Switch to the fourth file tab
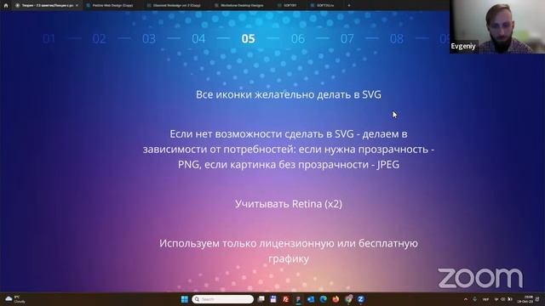The image size is (545, 306). pyautogui.click(x=239, y=5)
